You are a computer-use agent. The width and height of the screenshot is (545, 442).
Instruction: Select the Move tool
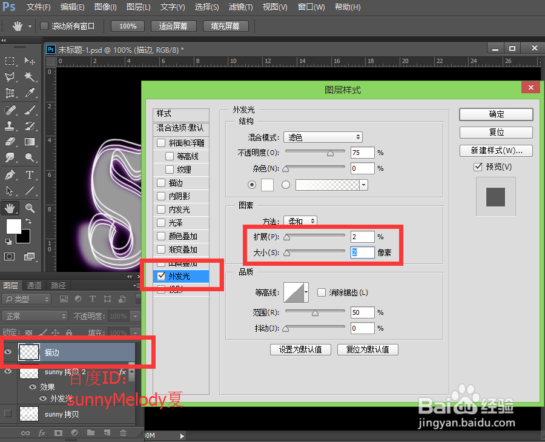(x=28, y=61)
